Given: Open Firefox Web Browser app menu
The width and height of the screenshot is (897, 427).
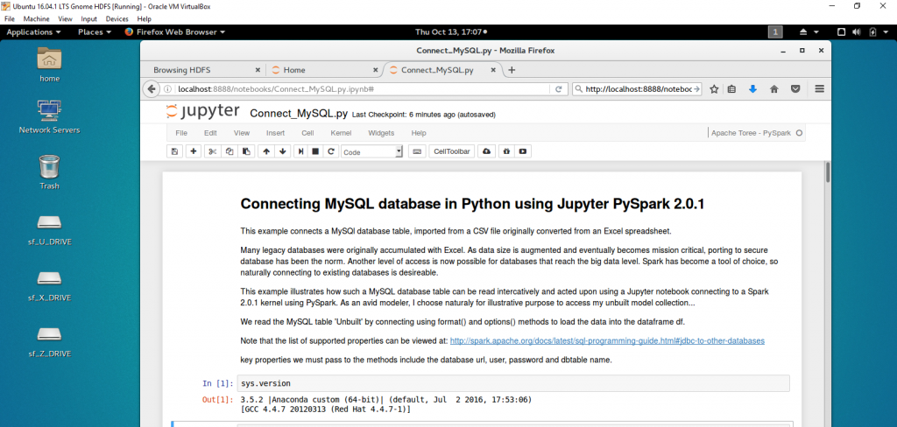Looking at the screenshot, I should [174, 32].
